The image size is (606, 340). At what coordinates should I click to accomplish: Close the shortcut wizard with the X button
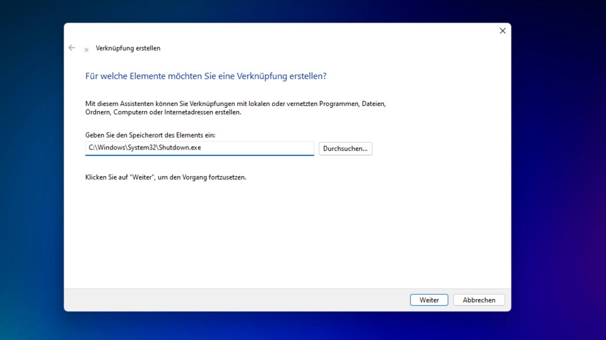[x=502, y=31]
